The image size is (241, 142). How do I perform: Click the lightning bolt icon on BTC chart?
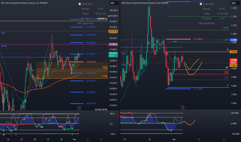(x=79, y=108)
